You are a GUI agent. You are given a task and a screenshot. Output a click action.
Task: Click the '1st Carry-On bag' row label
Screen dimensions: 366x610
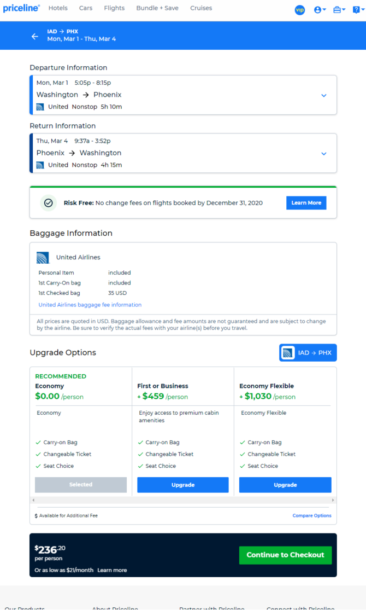coord(60,283)
